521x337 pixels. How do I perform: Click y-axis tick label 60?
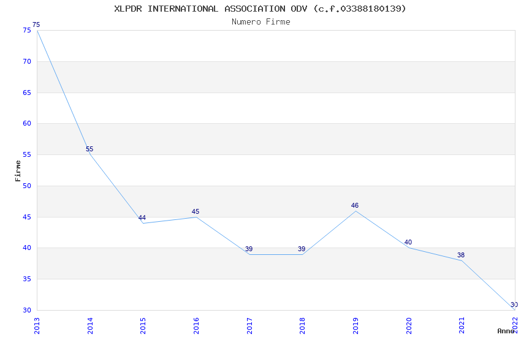click(27, 124)
